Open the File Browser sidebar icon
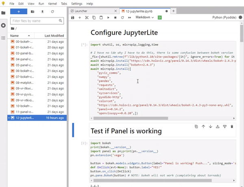The width and height of the screenshot is (244, 187). click(3, 13)
